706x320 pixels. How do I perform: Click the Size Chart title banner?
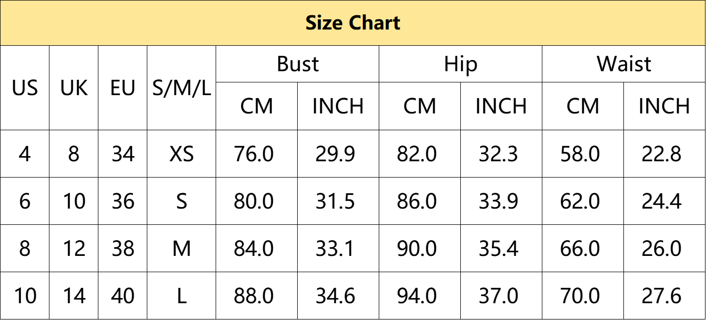click(353, 23)
